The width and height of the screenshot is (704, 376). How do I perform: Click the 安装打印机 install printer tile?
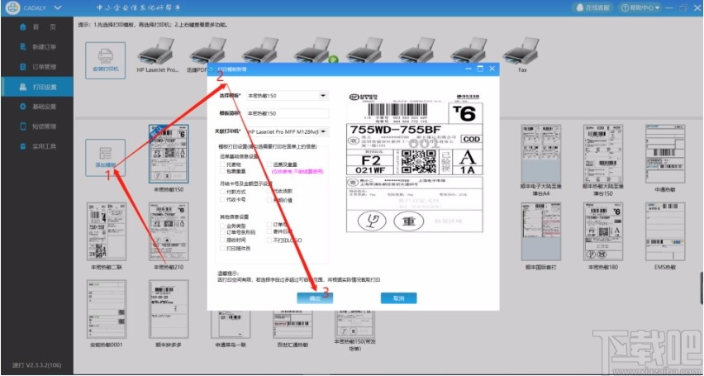(106, 60)
